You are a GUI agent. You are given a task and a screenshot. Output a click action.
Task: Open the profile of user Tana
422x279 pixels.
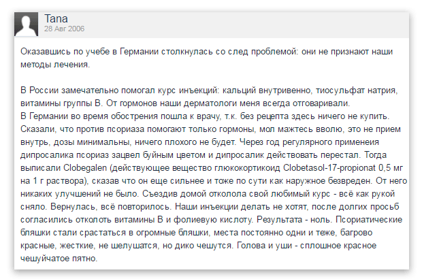tap(56, 18)
